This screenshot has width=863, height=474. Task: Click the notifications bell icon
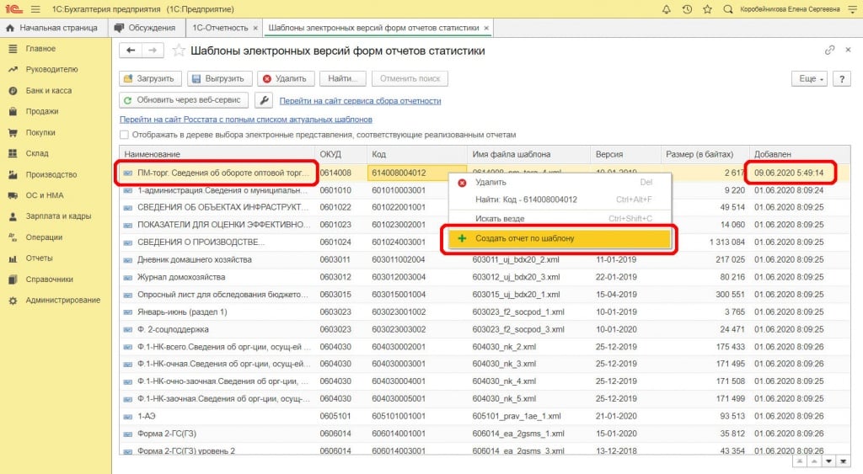click(x=667, y=9)
